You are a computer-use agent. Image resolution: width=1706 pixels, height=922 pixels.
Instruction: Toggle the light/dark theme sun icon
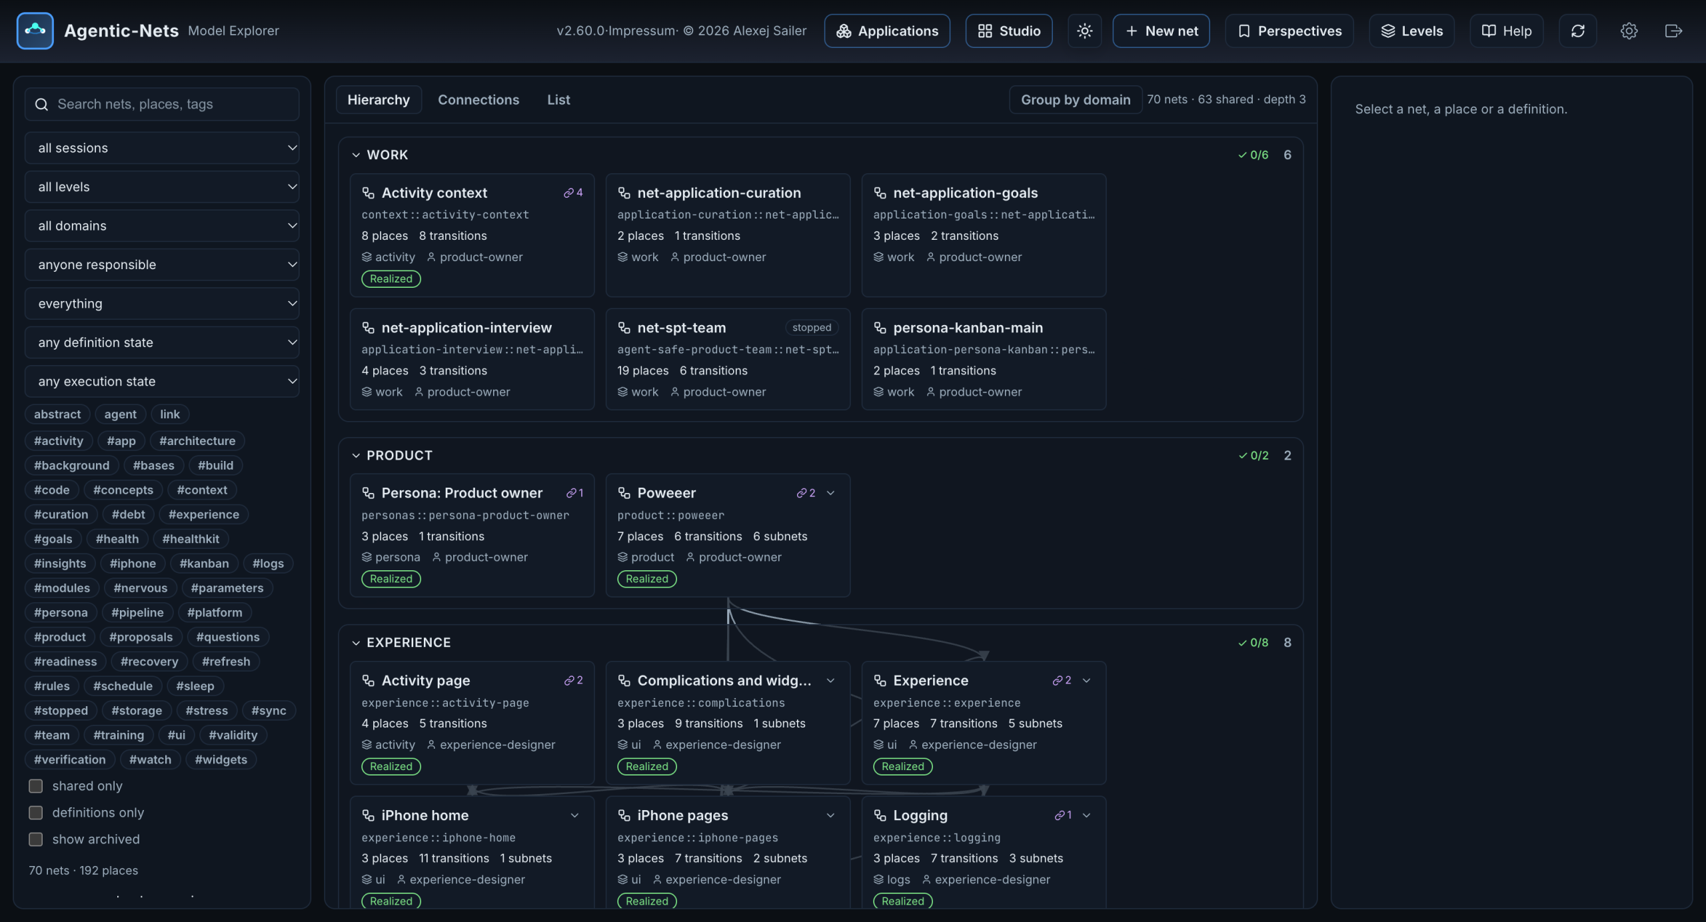point(1084,31)
